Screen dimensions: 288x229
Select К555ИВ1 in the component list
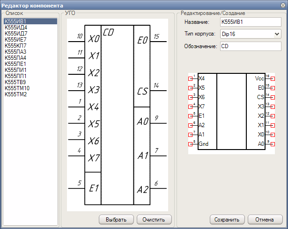coord(30,21)
